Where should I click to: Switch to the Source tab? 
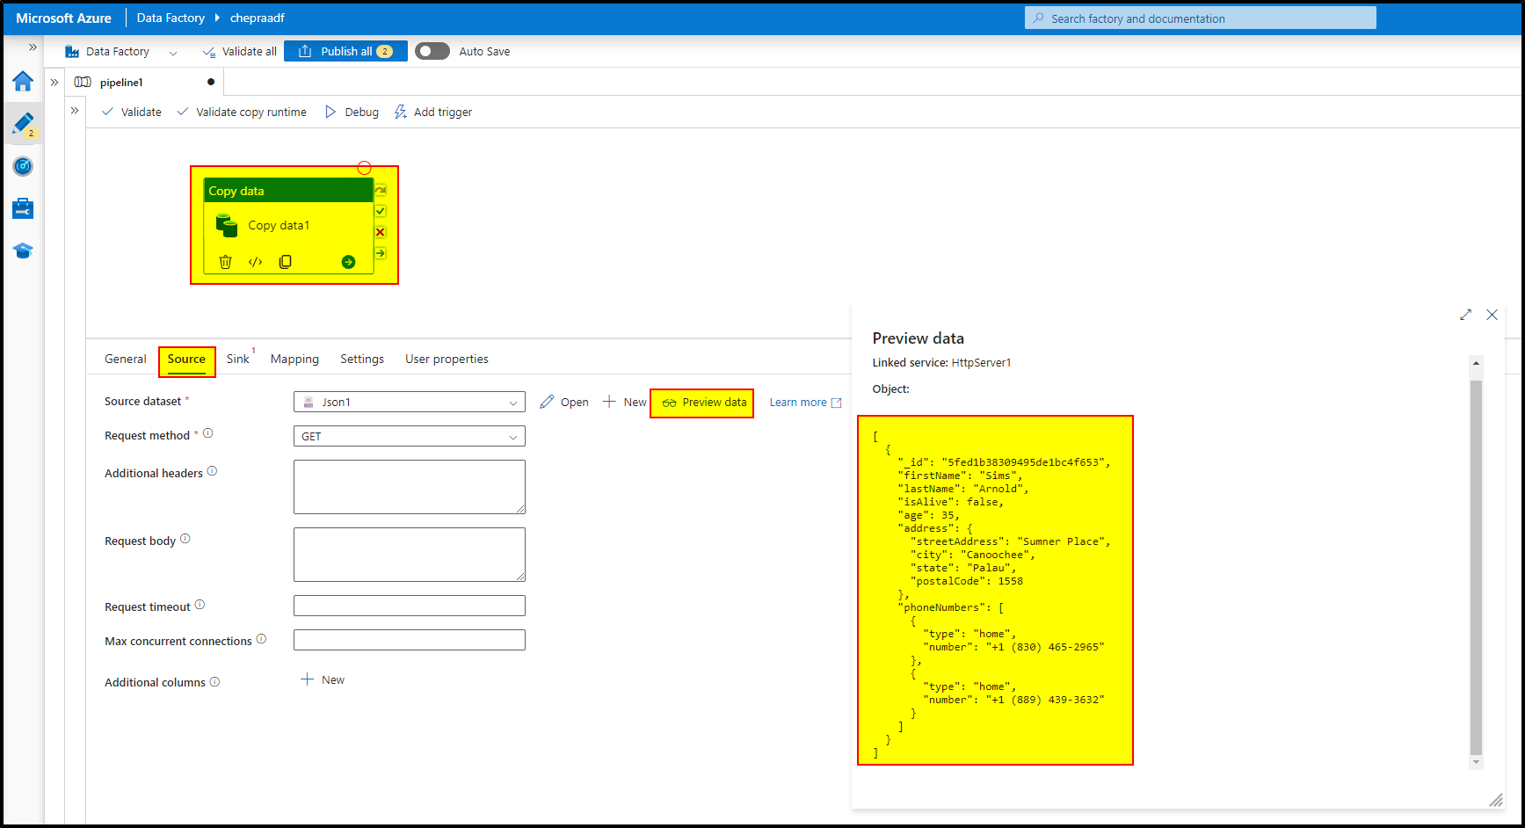pyautogui.click(x=186, y=360)
